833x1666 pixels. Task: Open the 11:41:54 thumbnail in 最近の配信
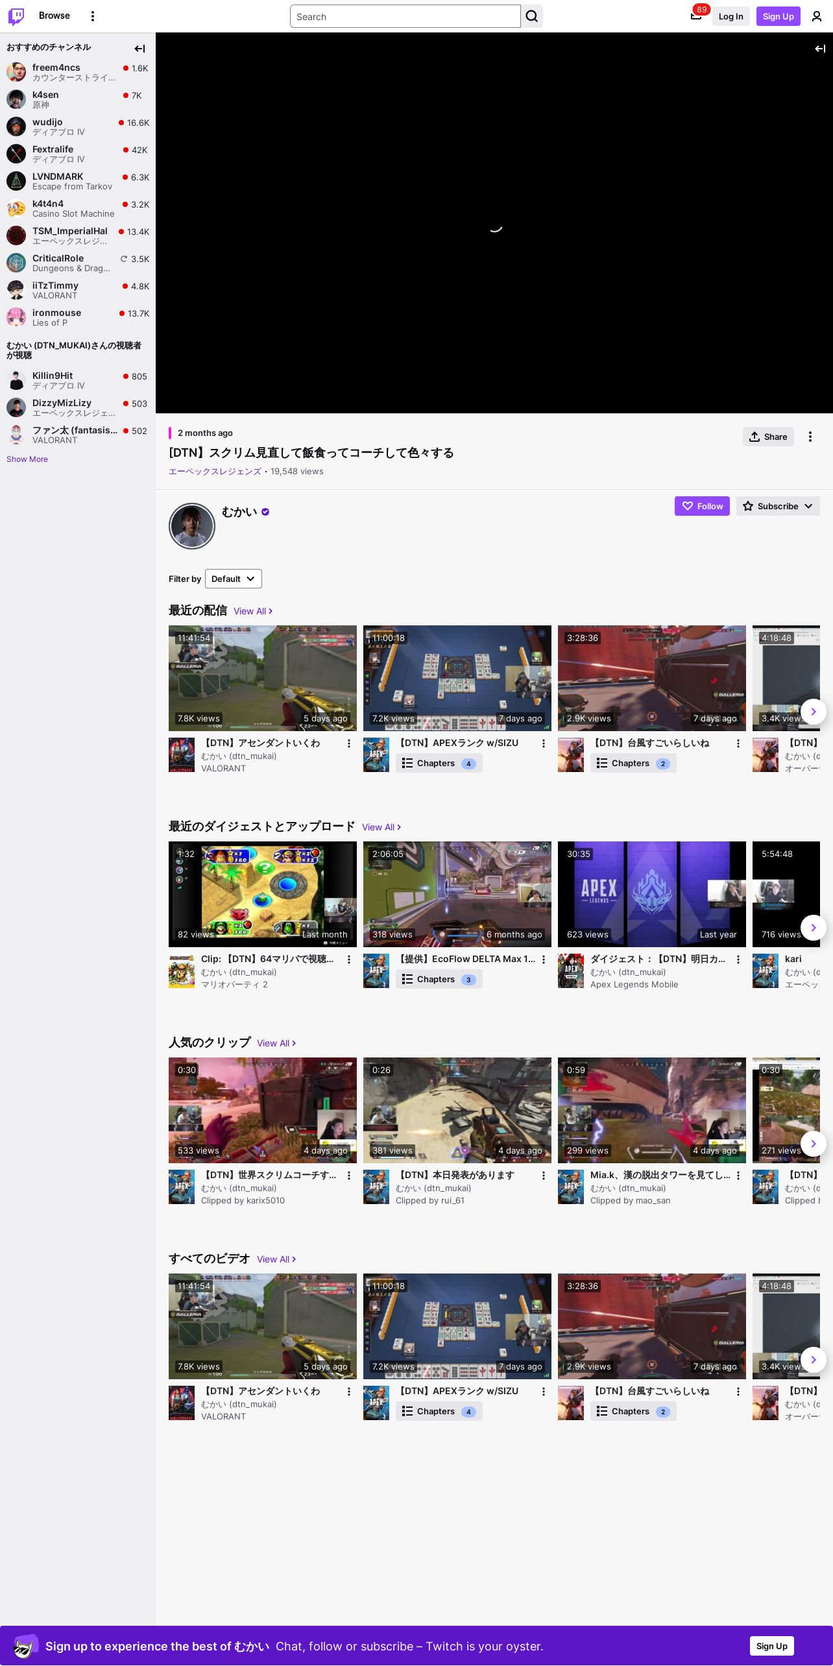pyautogui.click(x=263, y=678)
